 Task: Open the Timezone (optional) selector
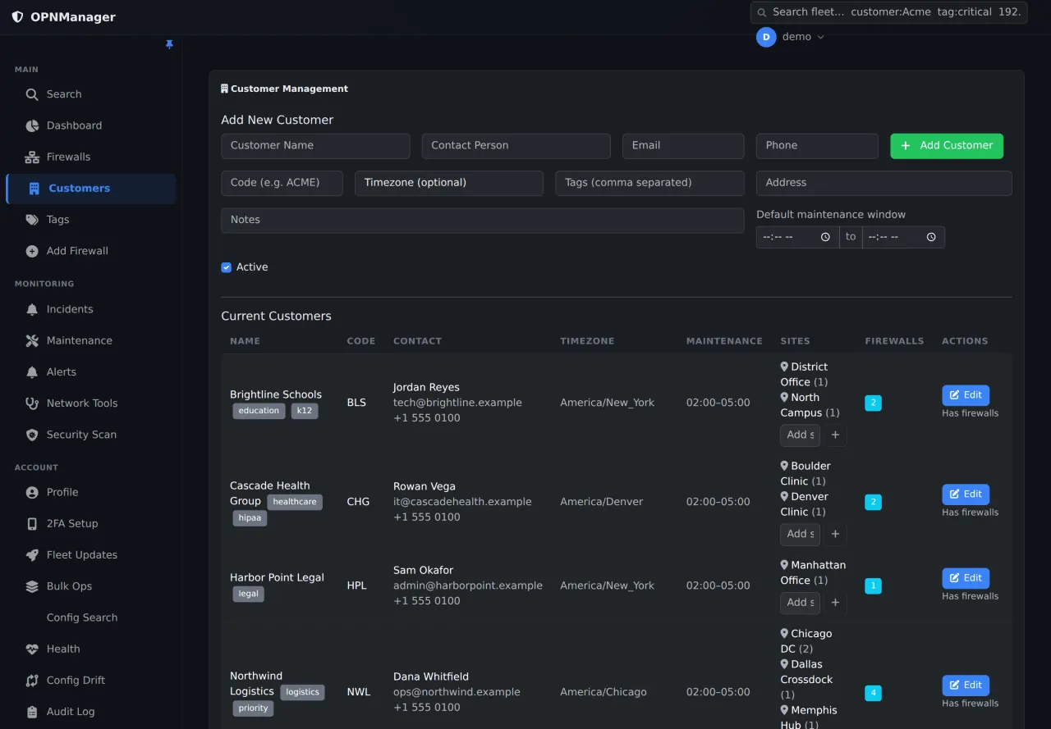click(449, 183)
